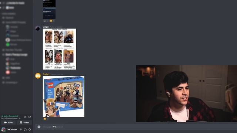Turn on camera with Video button
Screen dimensions: 237x133
pos(8,122)
